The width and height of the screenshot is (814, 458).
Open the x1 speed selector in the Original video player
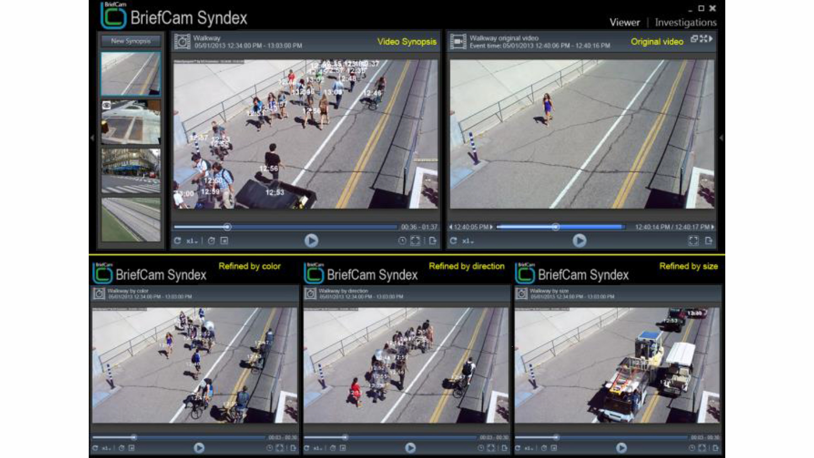466,240
